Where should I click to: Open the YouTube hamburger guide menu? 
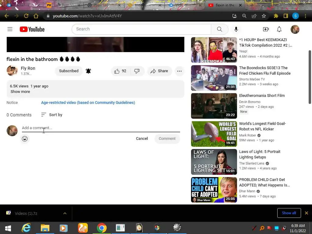[x=10, y=29]
